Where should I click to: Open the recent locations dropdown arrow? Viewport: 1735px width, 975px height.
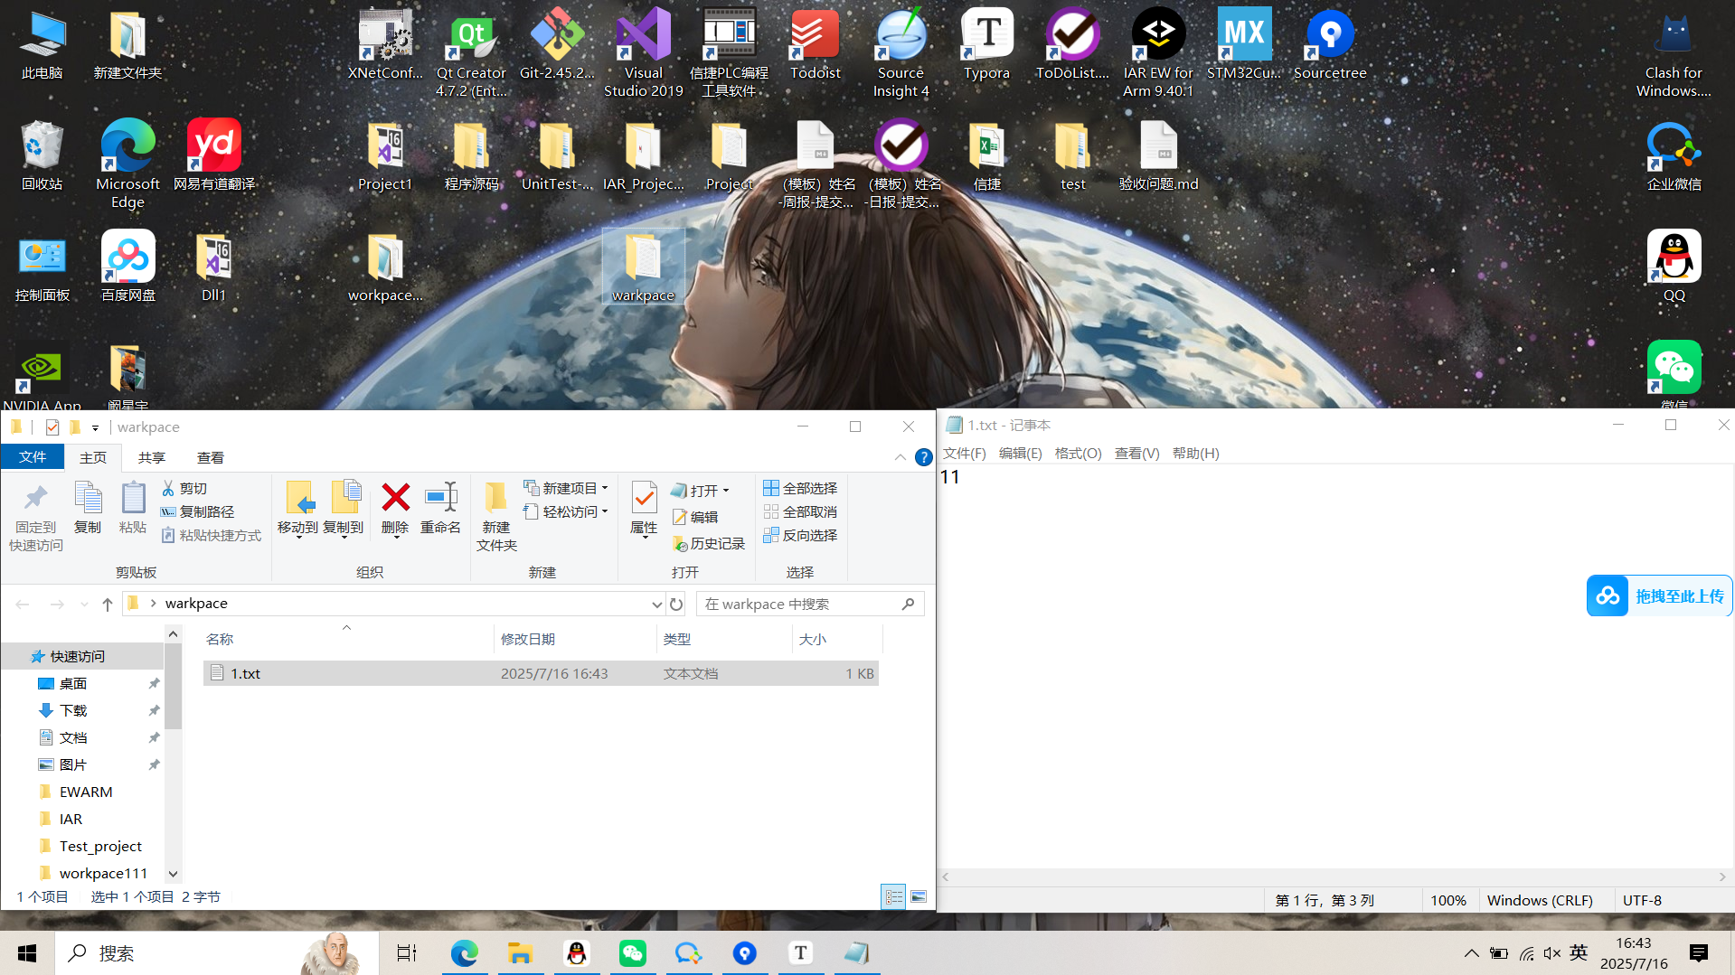84,604
